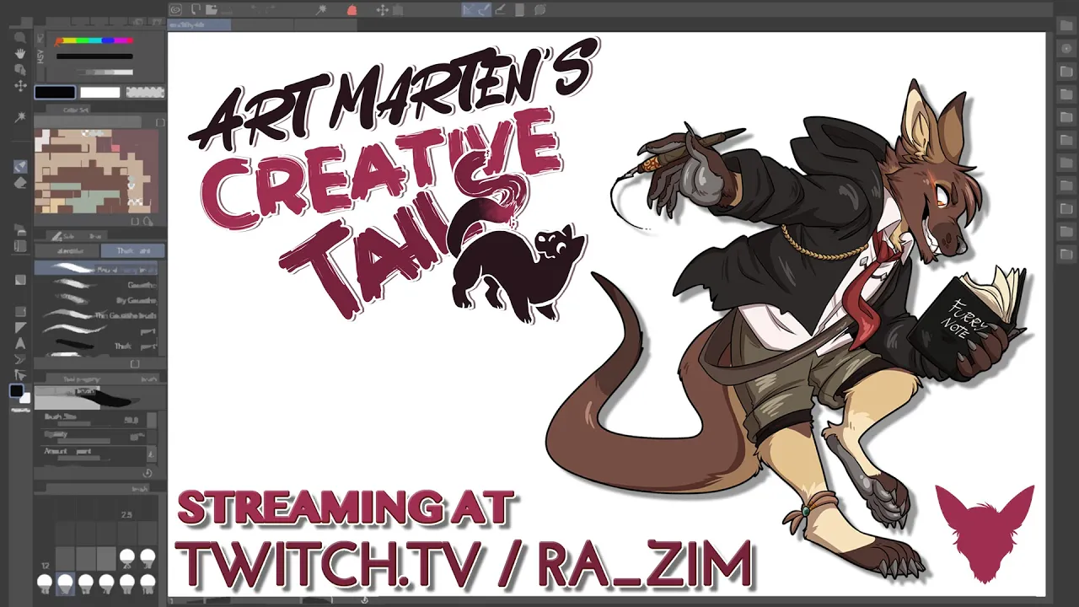Screen dimensions: 1079x607
Task: Pick the black main color chip in color panel
Action: [x=55, y=92]
